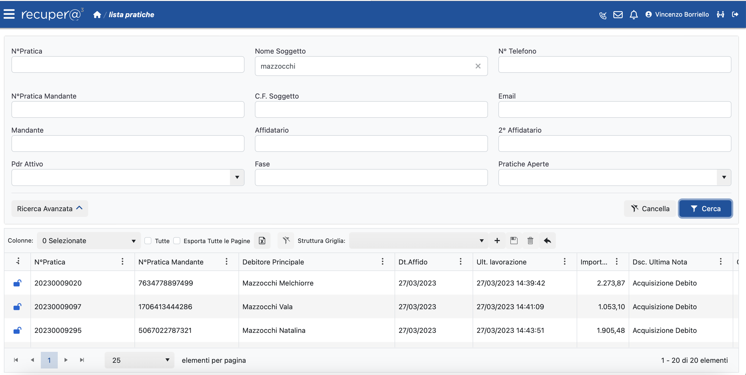Image resolution: width=746 pixels, height=375 pixels.
Task: Open the Colonne 0 Selezionate dropdown
Action: (89, 241)
